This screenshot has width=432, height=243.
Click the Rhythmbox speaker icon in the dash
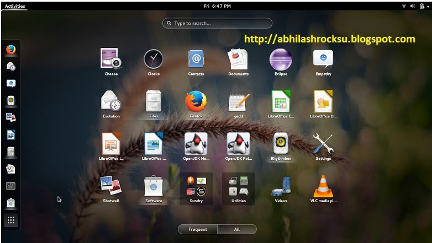click(x=10, y=101)
